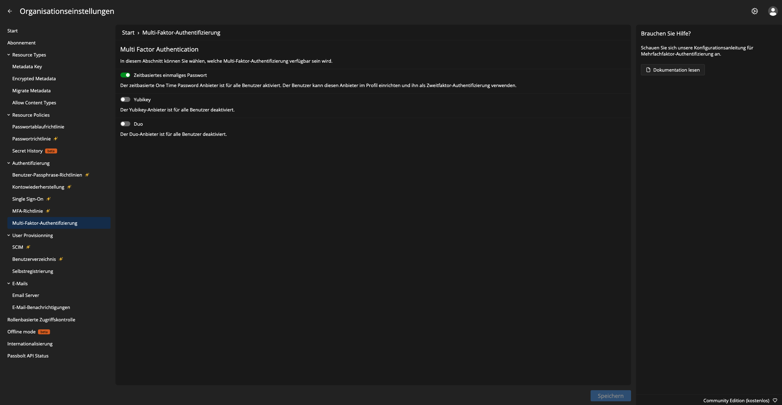782x405 pixels.
Task: Collapse the Resource Policies section
Action: point(9,115)
